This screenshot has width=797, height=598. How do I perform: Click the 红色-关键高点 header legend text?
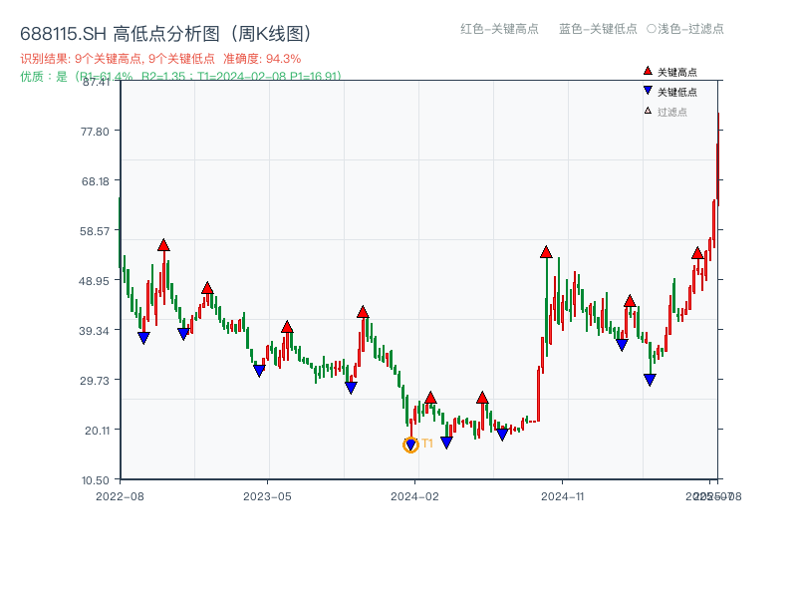[x=499, y=29]
